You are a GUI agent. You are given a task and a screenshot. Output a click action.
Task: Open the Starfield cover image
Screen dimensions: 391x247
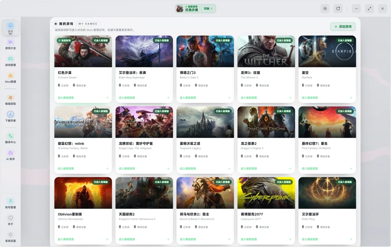pos(327,51)
